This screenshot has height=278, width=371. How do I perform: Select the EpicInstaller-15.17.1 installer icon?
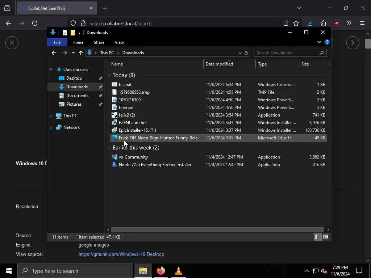[x=114, y=130]
